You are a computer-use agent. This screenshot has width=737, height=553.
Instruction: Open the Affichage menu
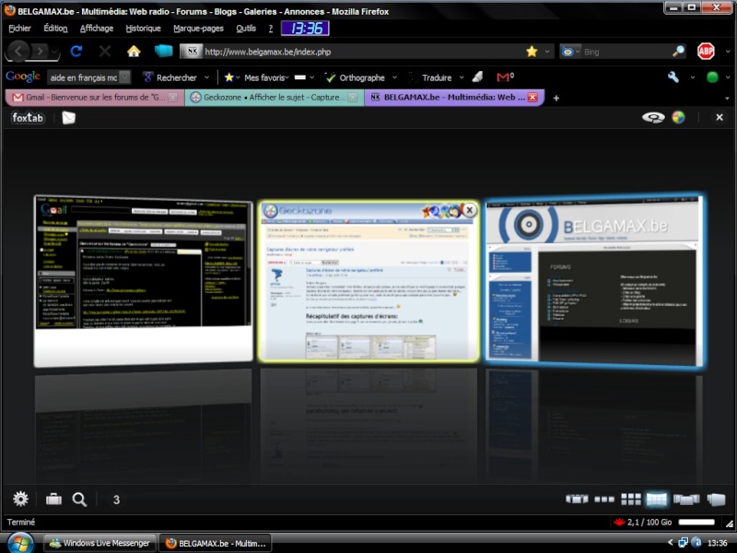point(97,29)
